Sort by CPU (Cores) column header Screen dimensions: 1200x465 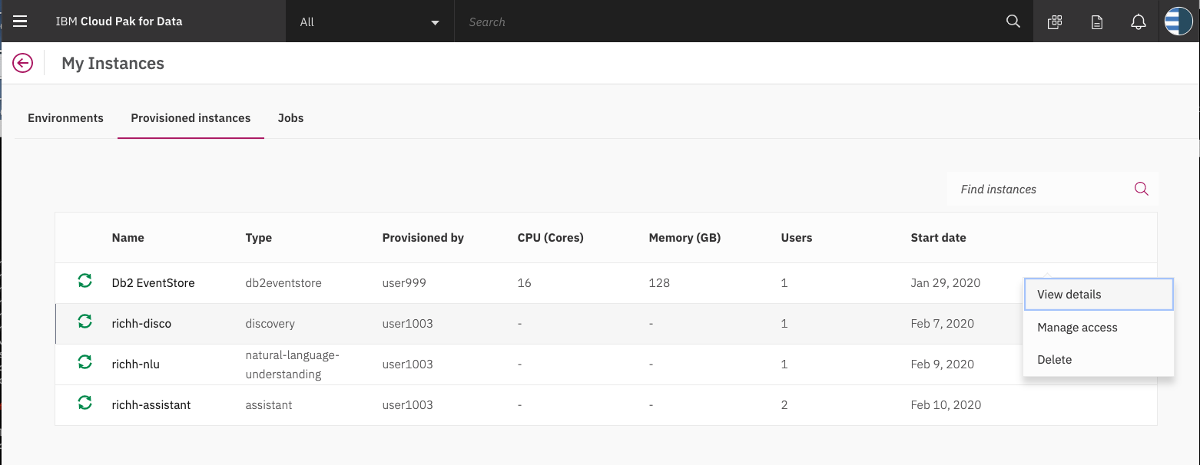[x=551, y=238]
